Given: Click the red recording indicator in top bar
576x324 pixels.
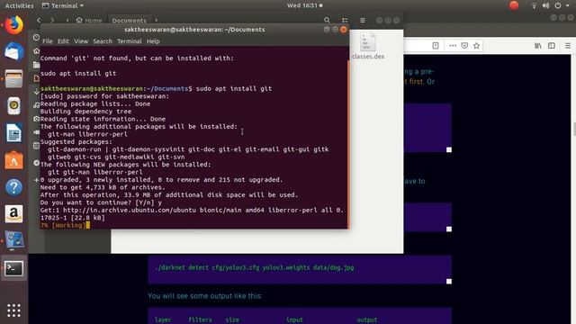Looking at the screenshot, I should point(514,5).
